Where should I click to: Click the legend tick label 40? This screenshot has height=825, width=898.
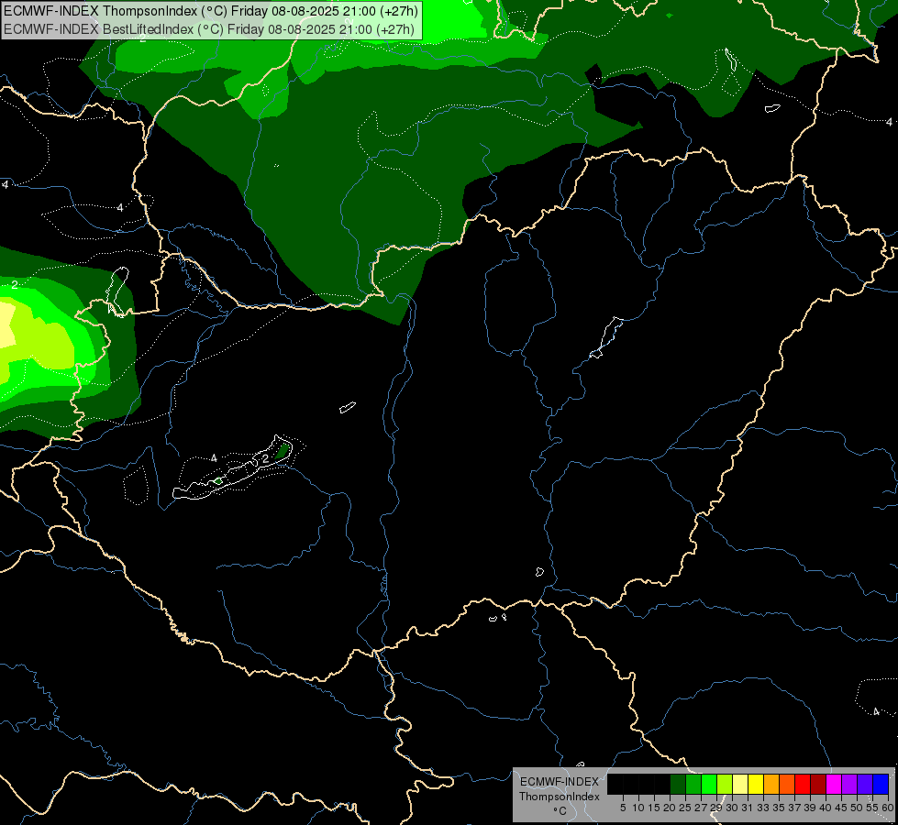826,808
